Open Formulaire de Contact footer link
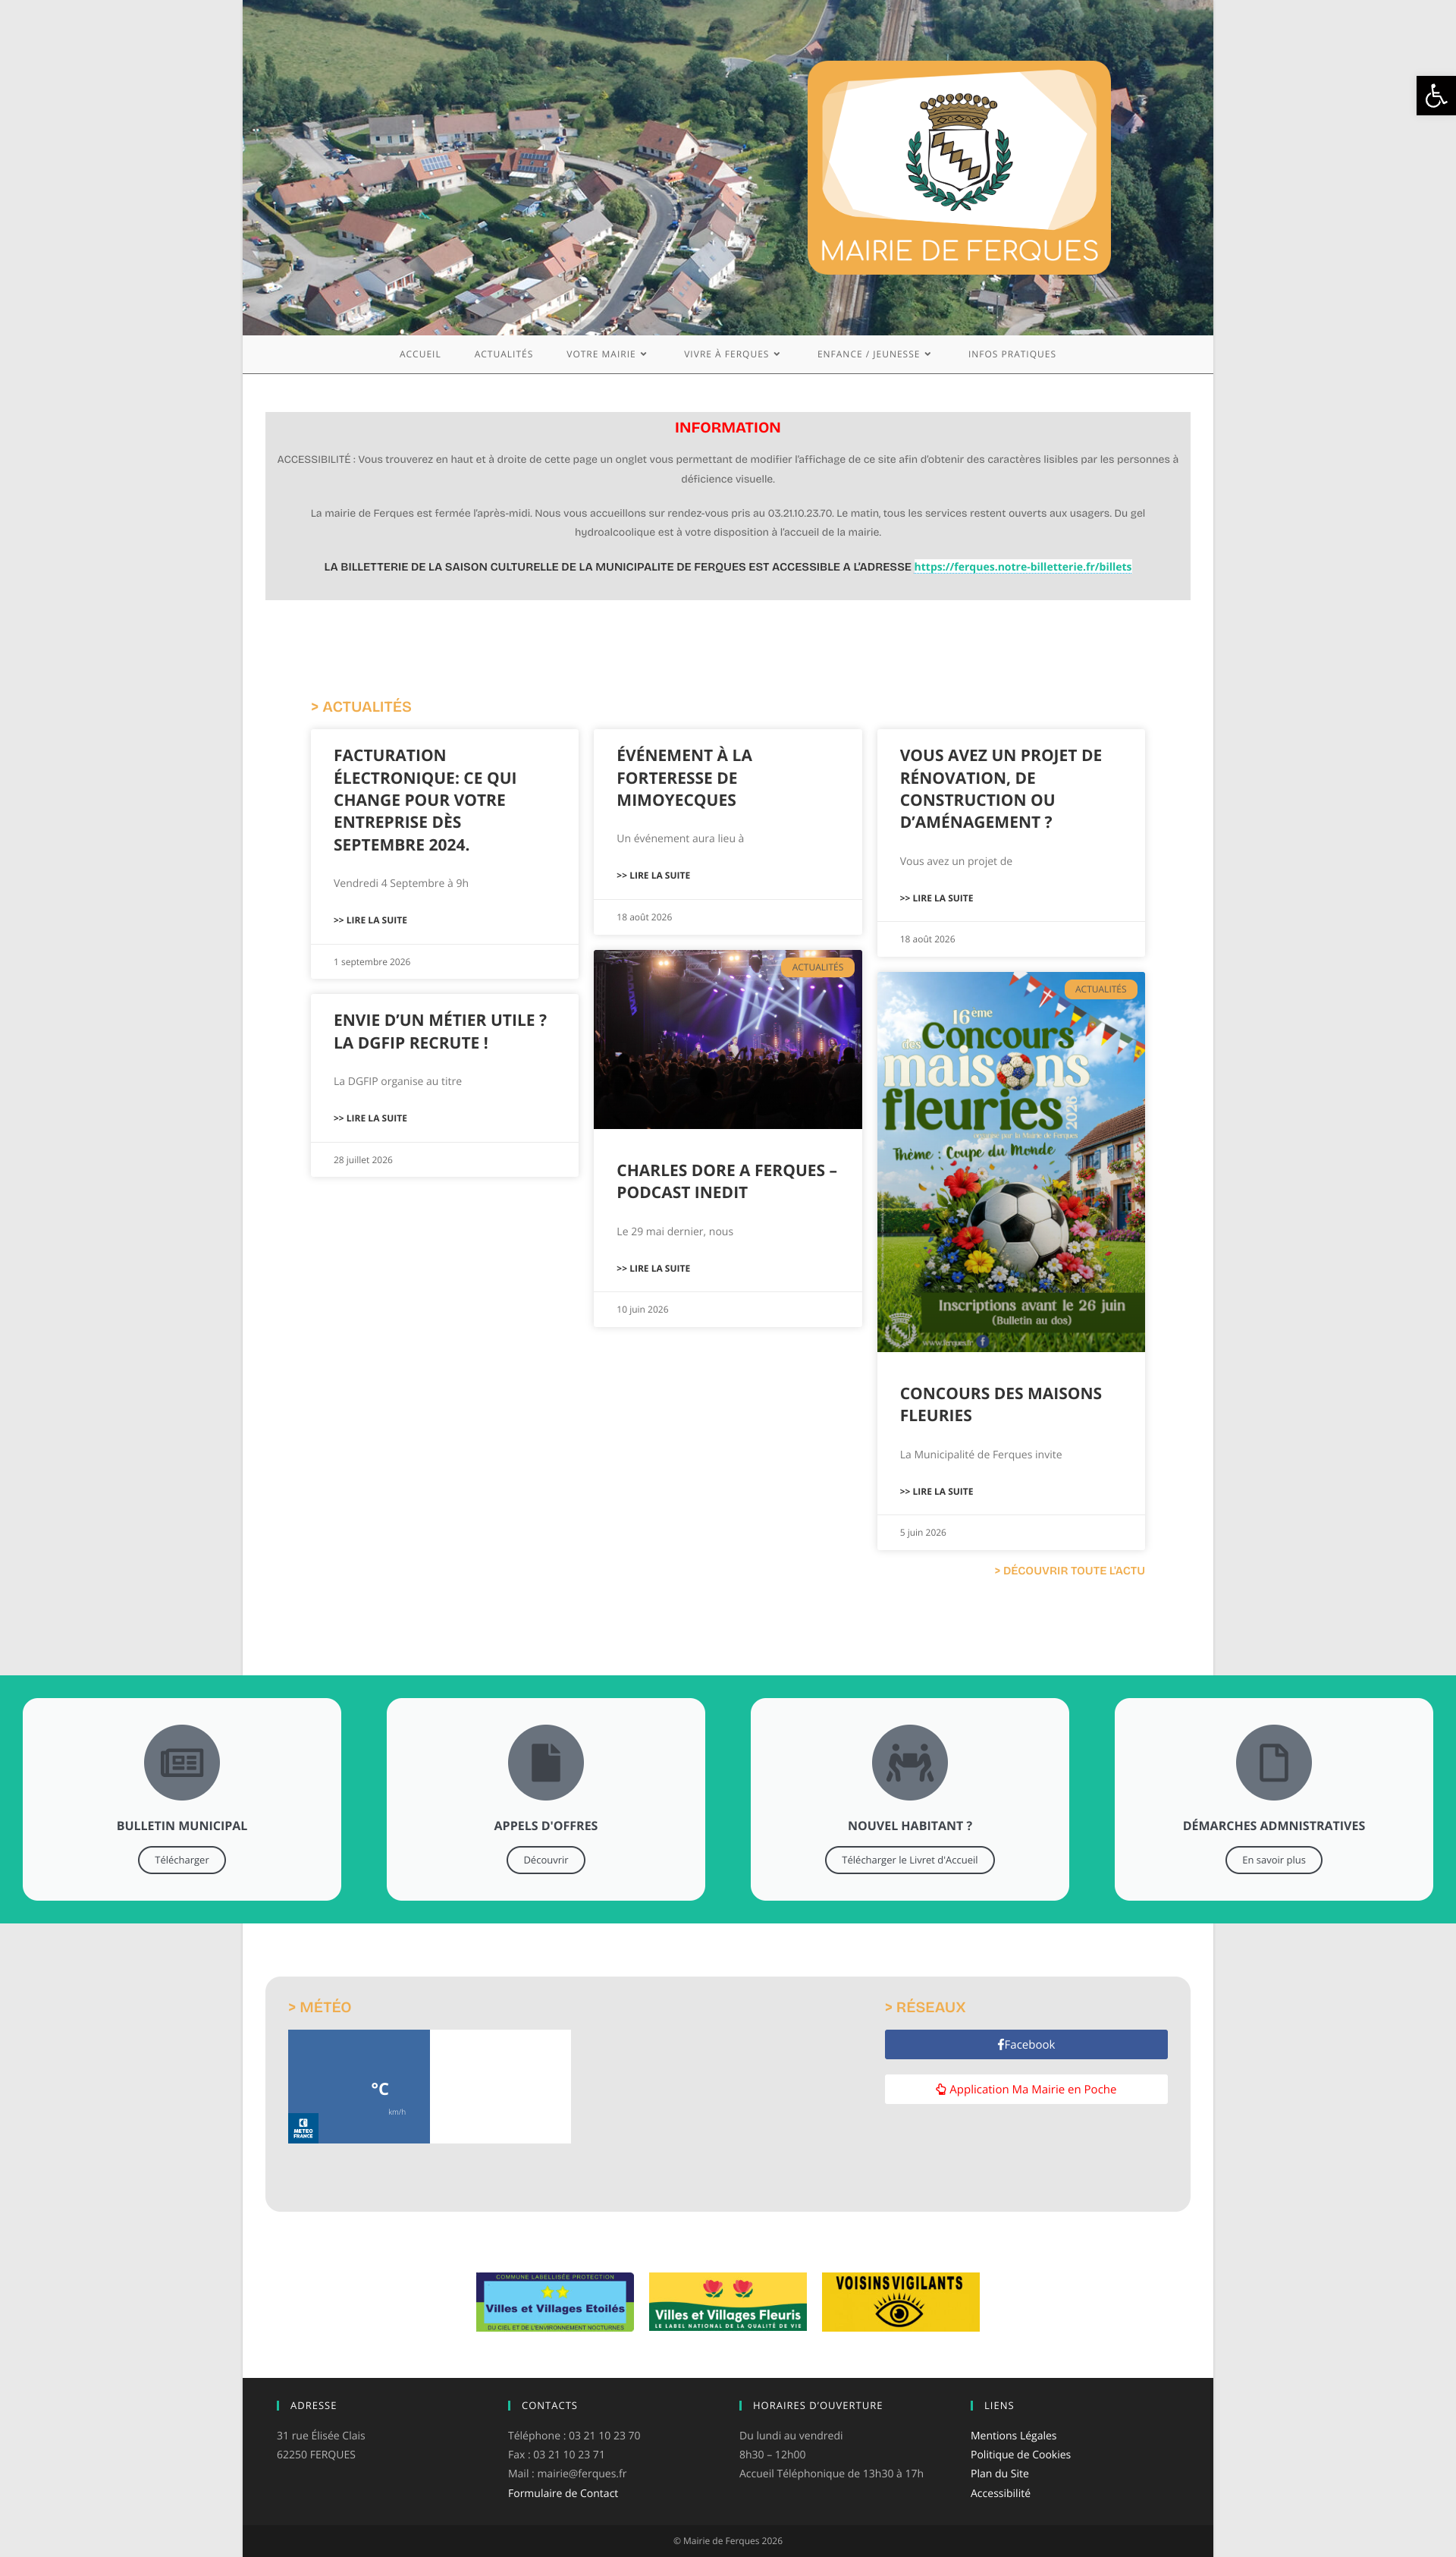 point(563,2493)
